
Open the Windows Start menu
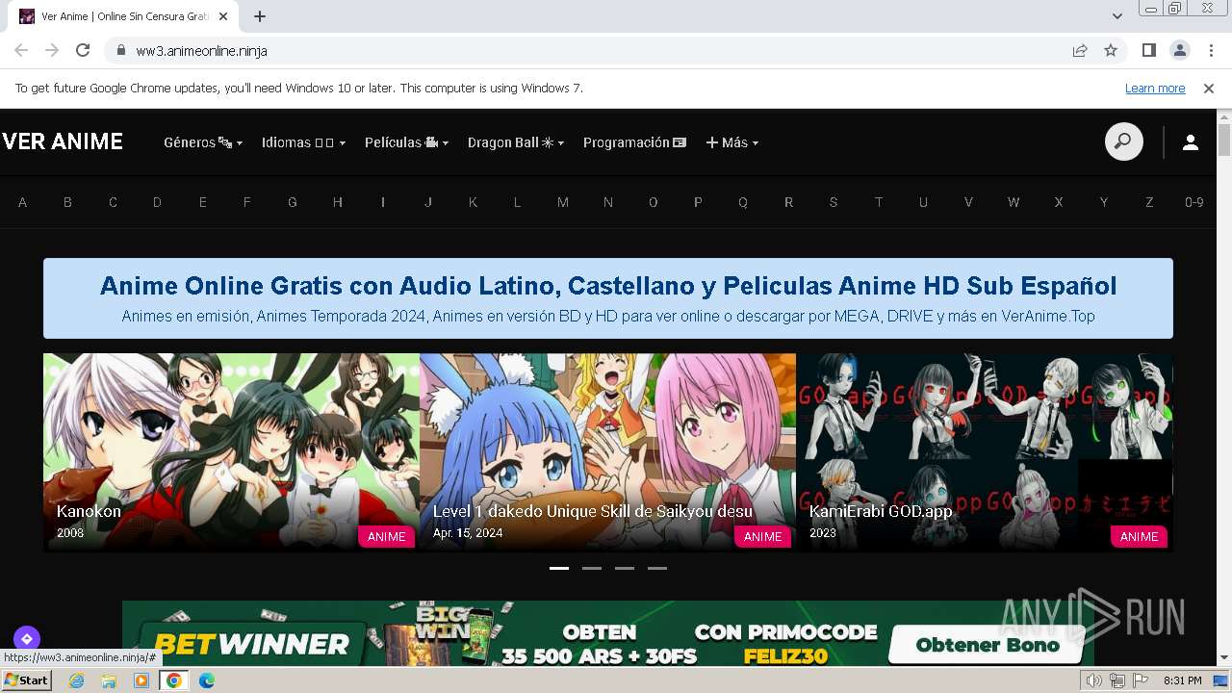[27, 680]
